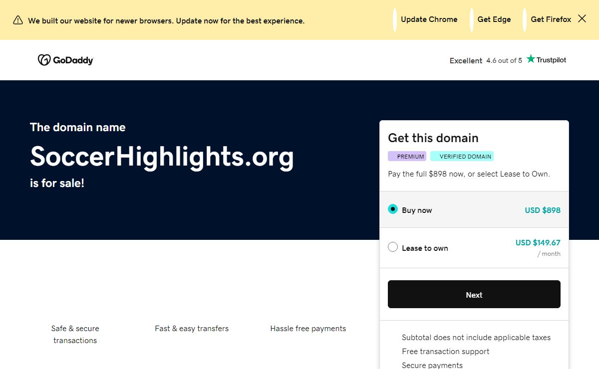599x369 pixels.
Task: Click Get Edge
Action: (494, 19)
